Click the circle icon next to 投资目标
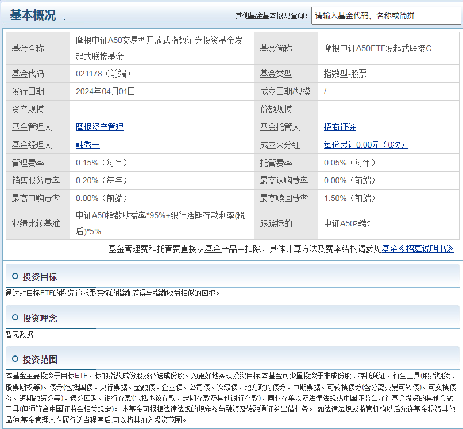Image resolution: width=463 pixels, height=429 pixels. 15,276
